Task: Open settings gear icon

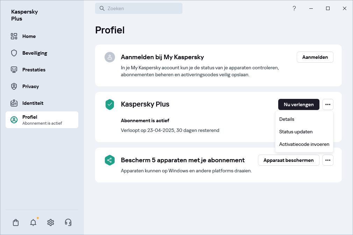Action: pyautogui.click(x=51, y=222)
